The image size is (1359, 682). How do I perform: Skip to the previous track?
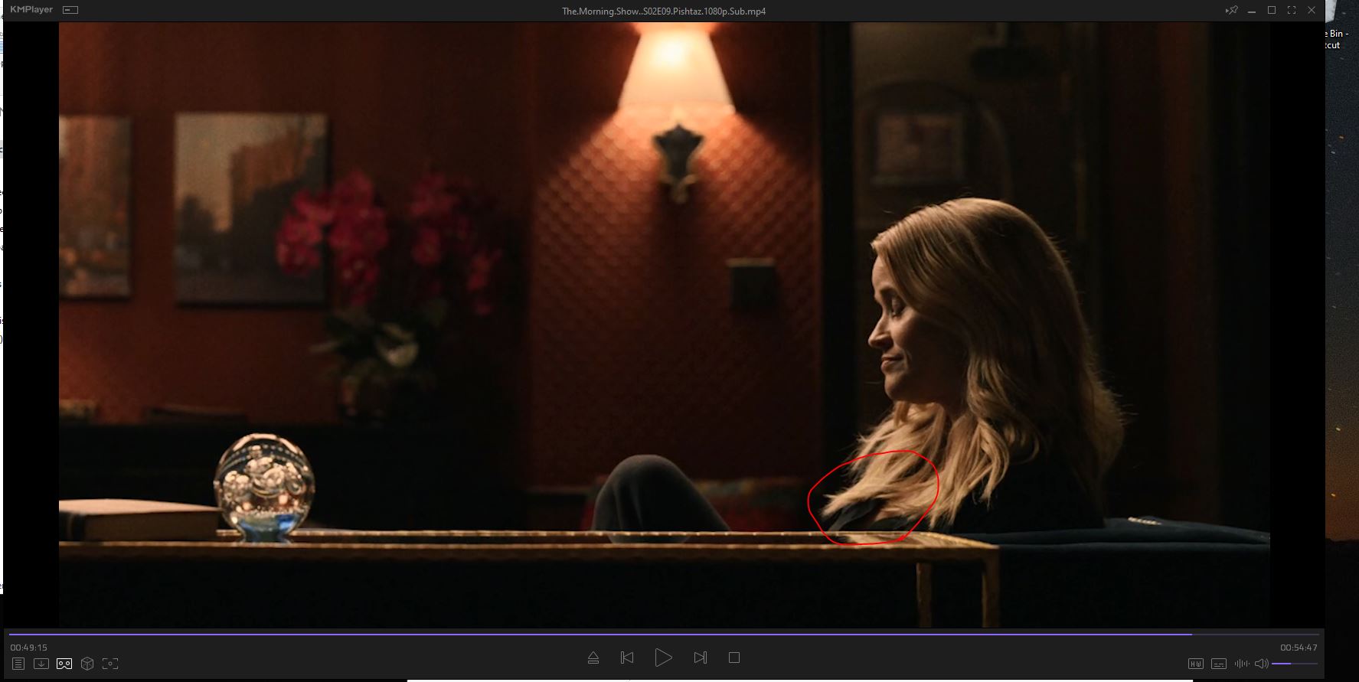(627, 658)
